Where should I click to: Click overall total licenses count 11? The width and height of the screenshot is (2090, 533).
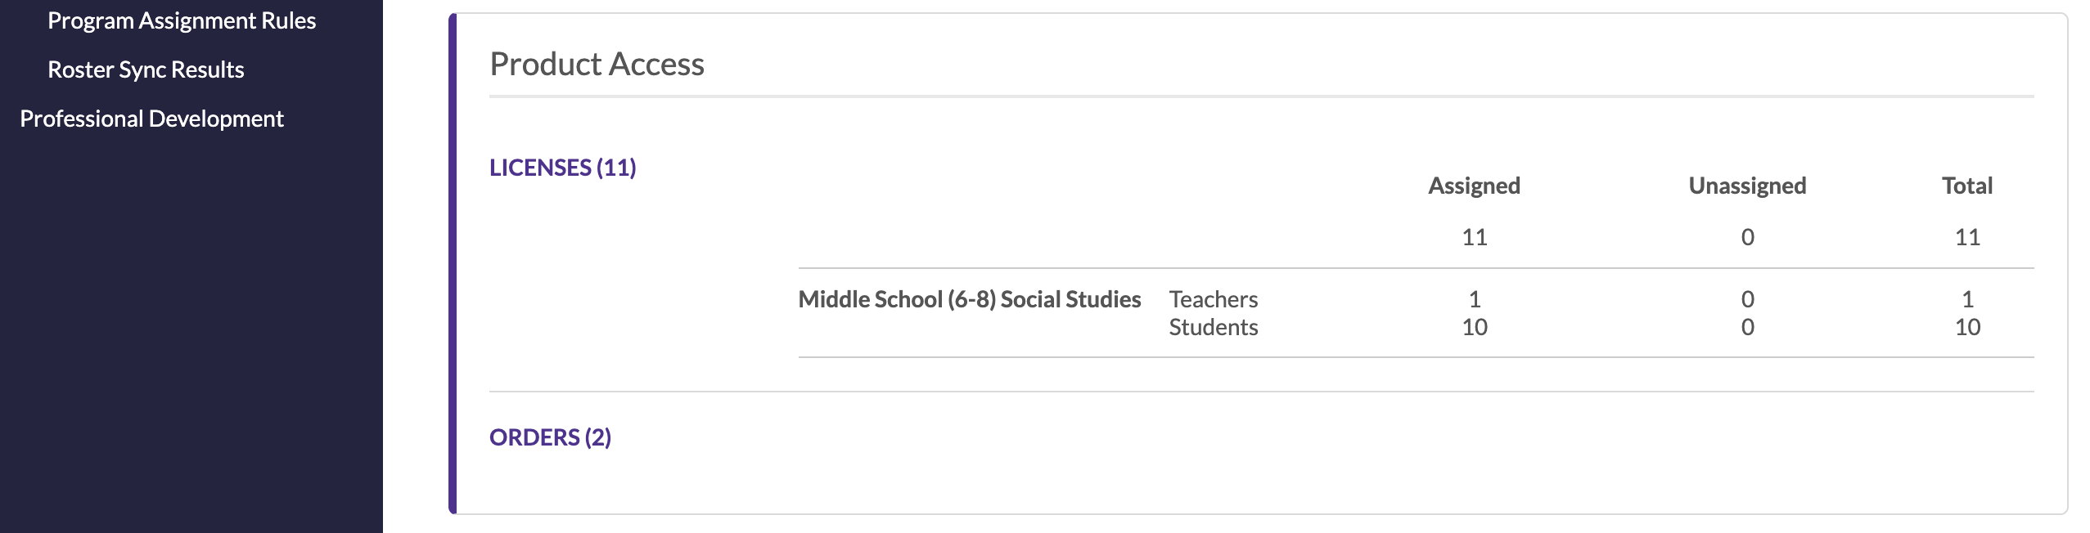click(1967, 238)
